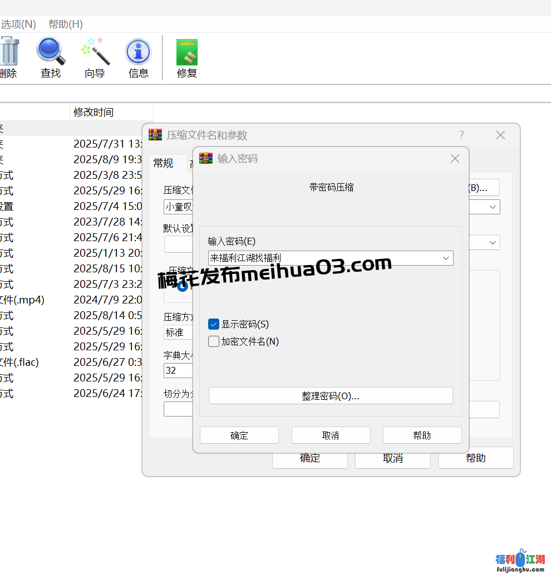Click Organize passwords (整理密码) button
The height and width of the screenshot is (578, 551).
point(331,396)
